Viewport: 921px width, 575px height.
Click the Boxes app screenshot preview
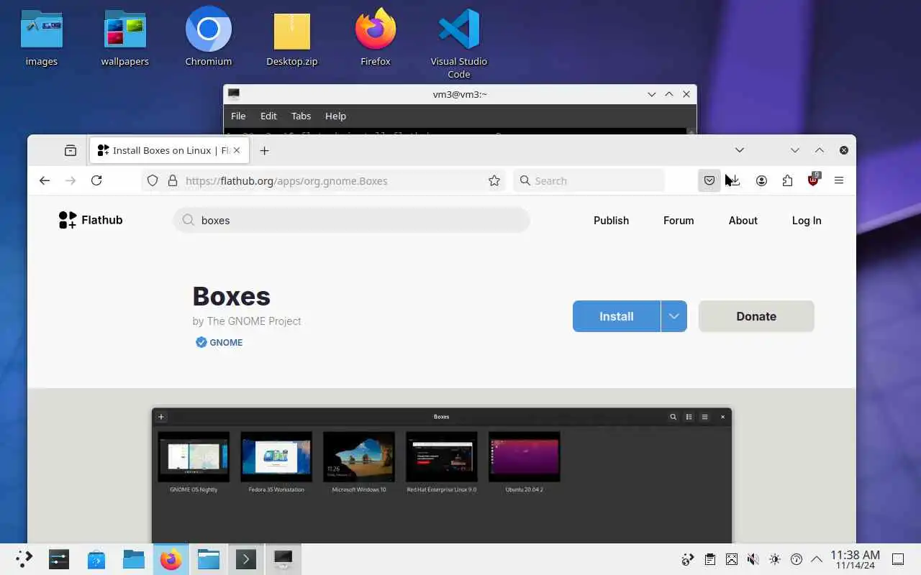pyautogui.click(x=442, y=475)
